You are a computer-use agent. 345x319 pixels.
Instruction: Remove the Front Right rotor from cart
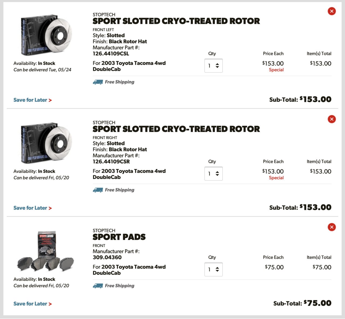coord(332,119)
